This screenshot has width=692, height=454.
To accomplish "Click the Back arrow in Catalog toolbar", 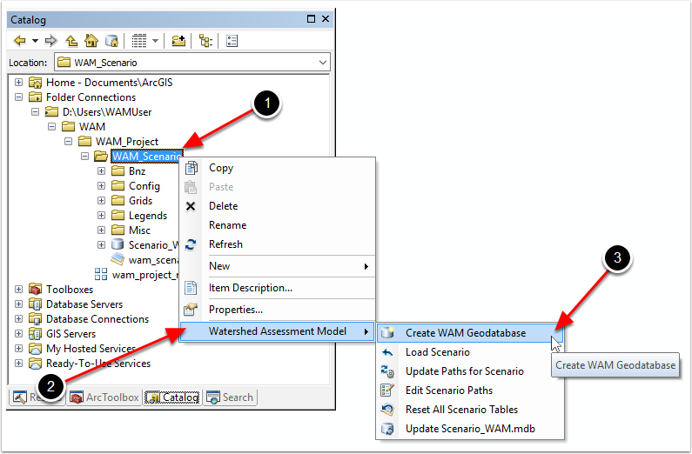I will coord(19,41).
